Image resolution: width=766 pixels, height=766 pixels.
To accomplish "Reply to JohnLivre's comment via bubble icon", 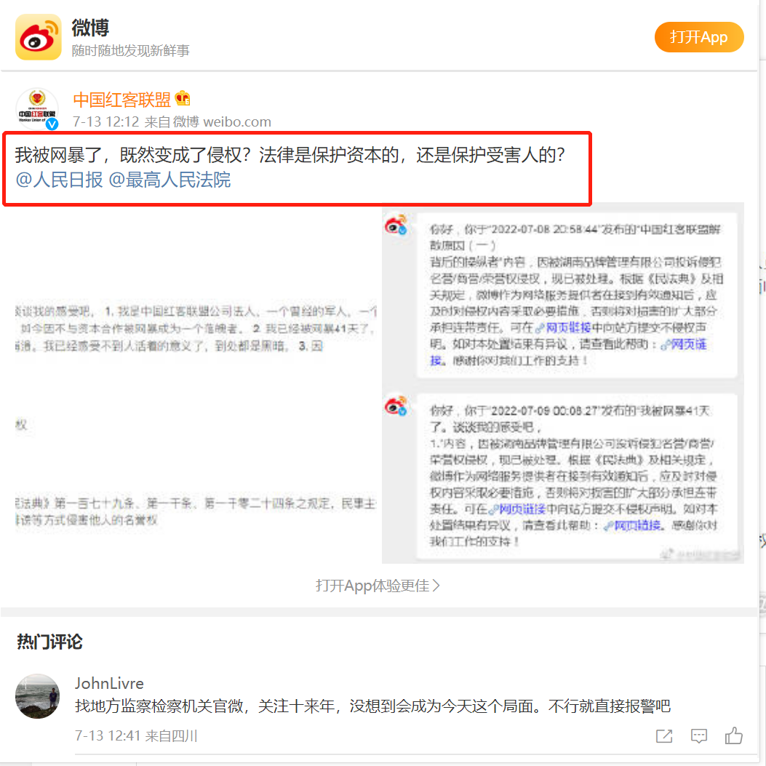I will [698, 736].
